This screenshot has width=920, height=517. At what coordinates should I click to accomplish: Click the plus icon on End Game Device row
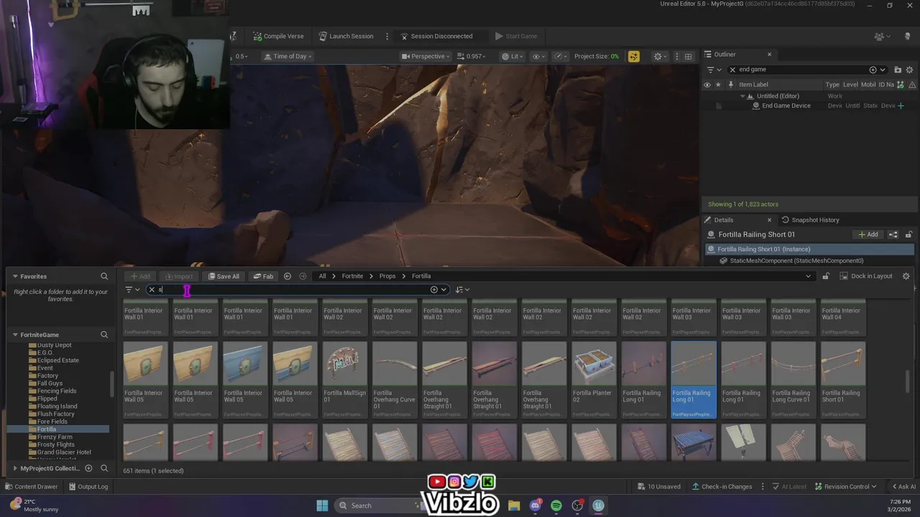click(x=901, y=106)
